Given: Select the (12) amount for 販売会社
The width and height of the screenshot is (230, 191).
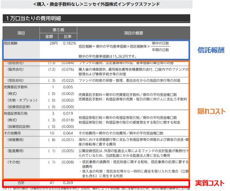Looking at the screenshot, I should click(52, 70).
